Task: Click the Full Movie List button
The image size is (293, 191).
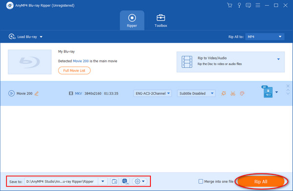Action: (x=74, y=71)
